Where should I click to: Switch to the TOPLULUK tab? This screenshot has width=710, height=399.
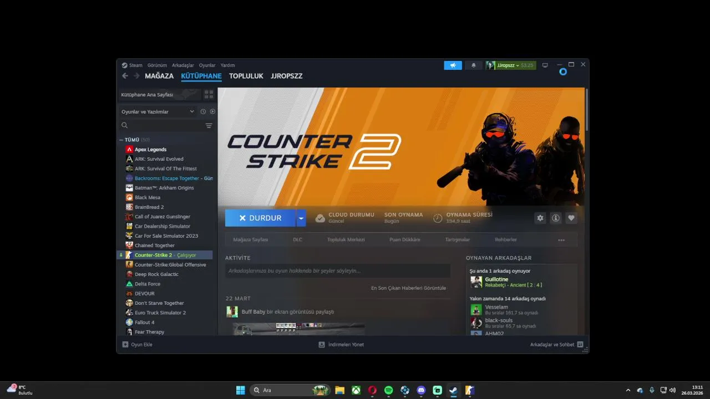pos(246,76)
